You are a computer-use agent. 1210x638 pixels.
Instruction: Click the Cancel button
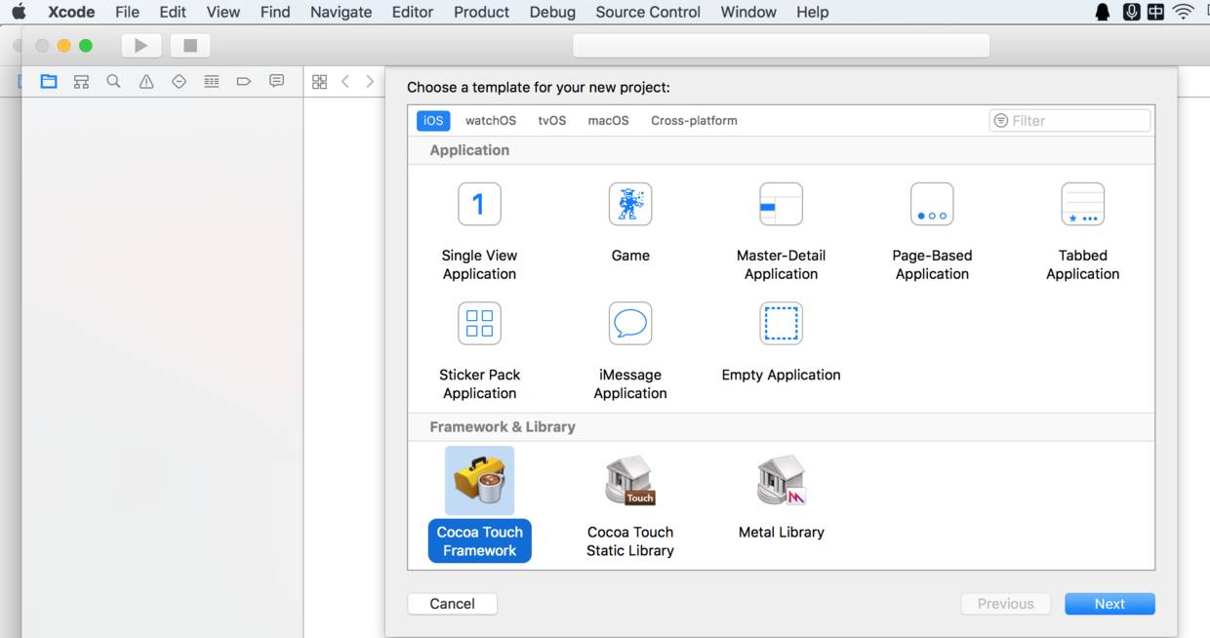[x=453, y=604]
